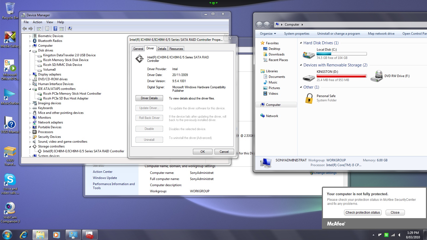
Task: Click OK in the properties dialog
Action: tap(203, 152)
